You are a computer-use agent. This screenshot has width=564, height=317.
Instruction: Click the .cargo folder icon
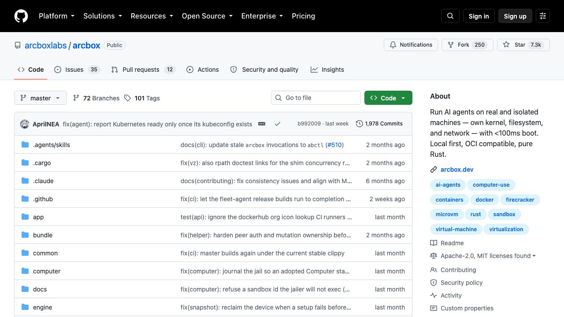coord(25,163)
